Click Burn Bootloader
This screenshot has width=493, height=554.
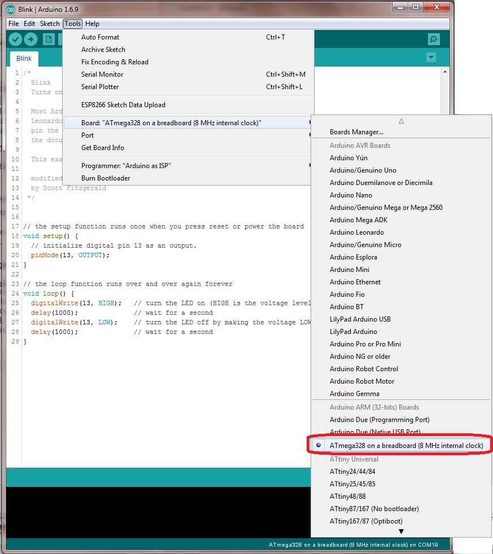188,178
